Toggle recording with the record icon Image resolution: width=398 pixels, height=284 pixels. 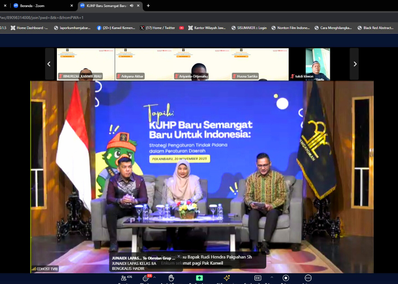click(286, 278)
